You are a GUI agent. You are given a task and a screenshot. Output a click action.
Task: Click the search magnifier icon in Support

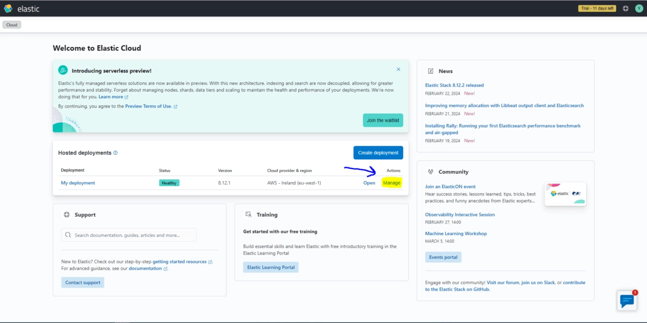68,235
